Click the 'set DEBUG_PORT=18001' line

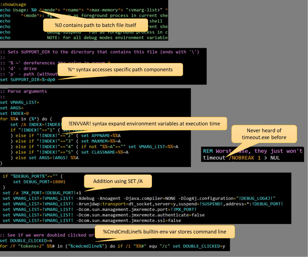[x=39, y=182]
